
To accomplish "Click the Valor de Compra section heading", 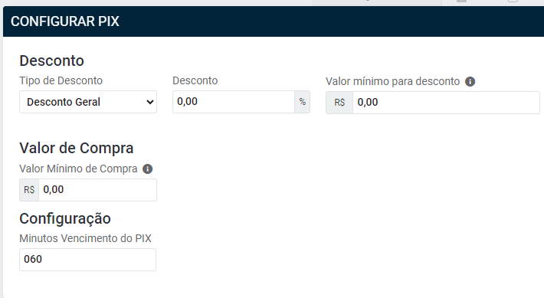I will pyautogui.click(x=77, y=148).
